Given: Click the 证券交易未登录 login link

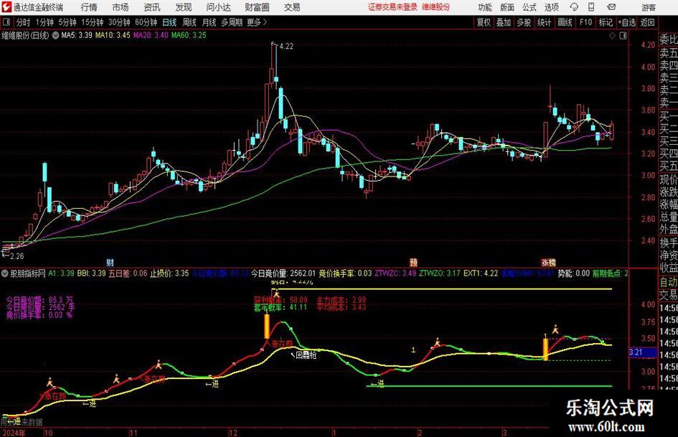Looking at the screenshot, I should pos(392,7).
